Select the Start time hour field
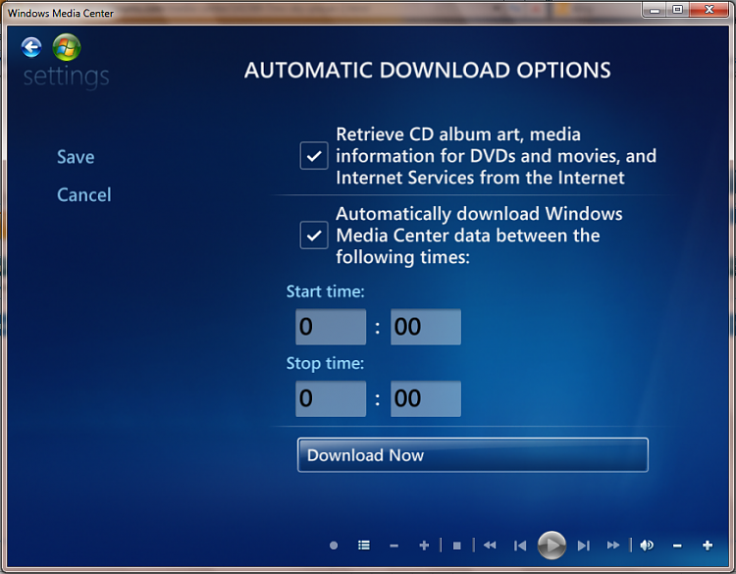Viewport: 736px width, 574px height. point(331,327)
